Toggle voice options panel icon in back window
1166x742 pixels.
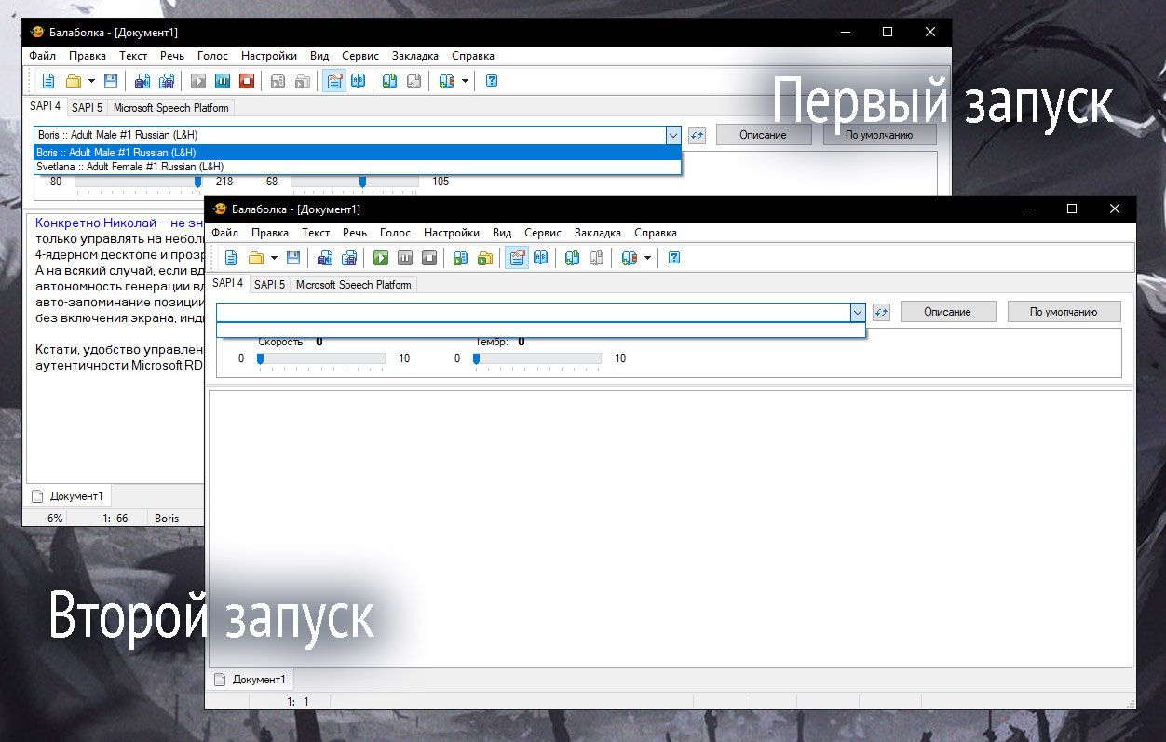(333, 81)
